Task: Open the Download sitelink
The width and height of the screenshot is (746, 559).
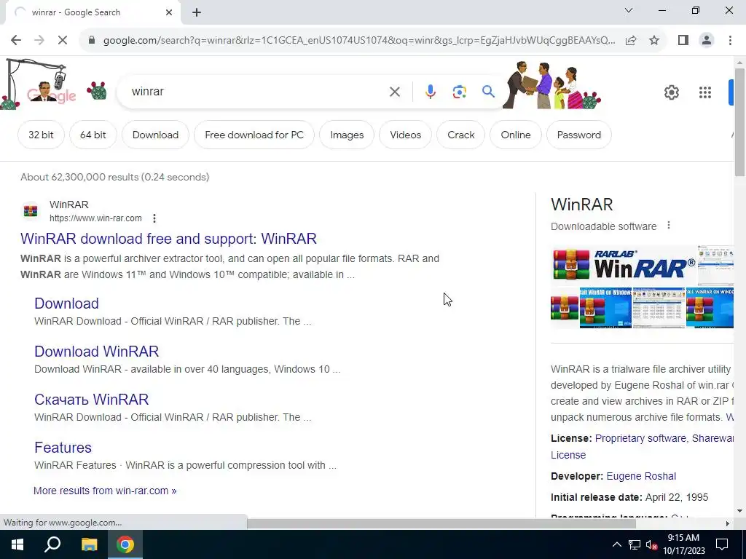Action: (66, 304)
